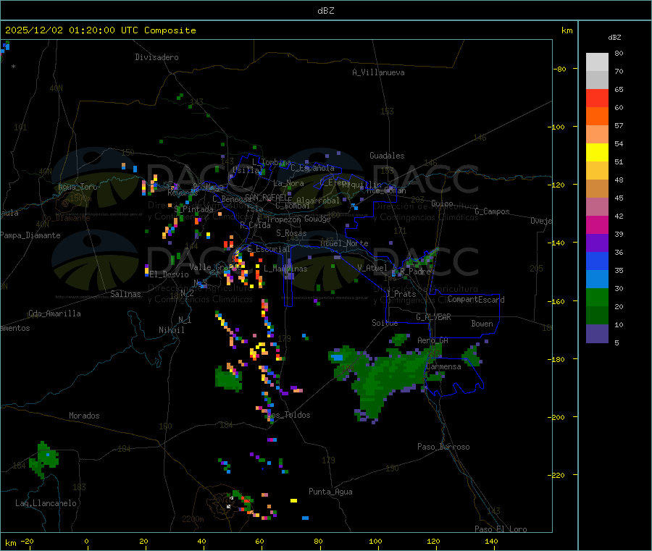
Task: Click the timestamp 2025/12/02 01:20:00 UTC Composite
Action: tap(100, 30)
